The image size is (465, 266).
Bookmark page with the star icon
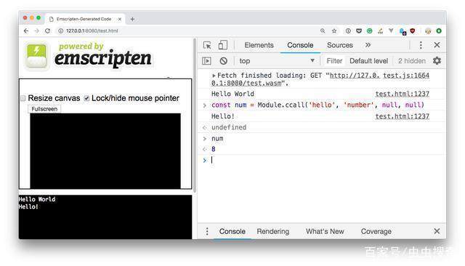(334, 31)
